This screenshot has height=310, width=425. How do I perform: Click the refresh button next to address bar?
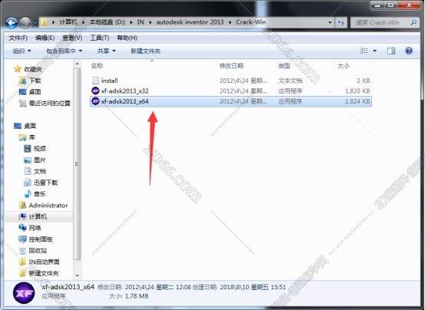[341, 22]
